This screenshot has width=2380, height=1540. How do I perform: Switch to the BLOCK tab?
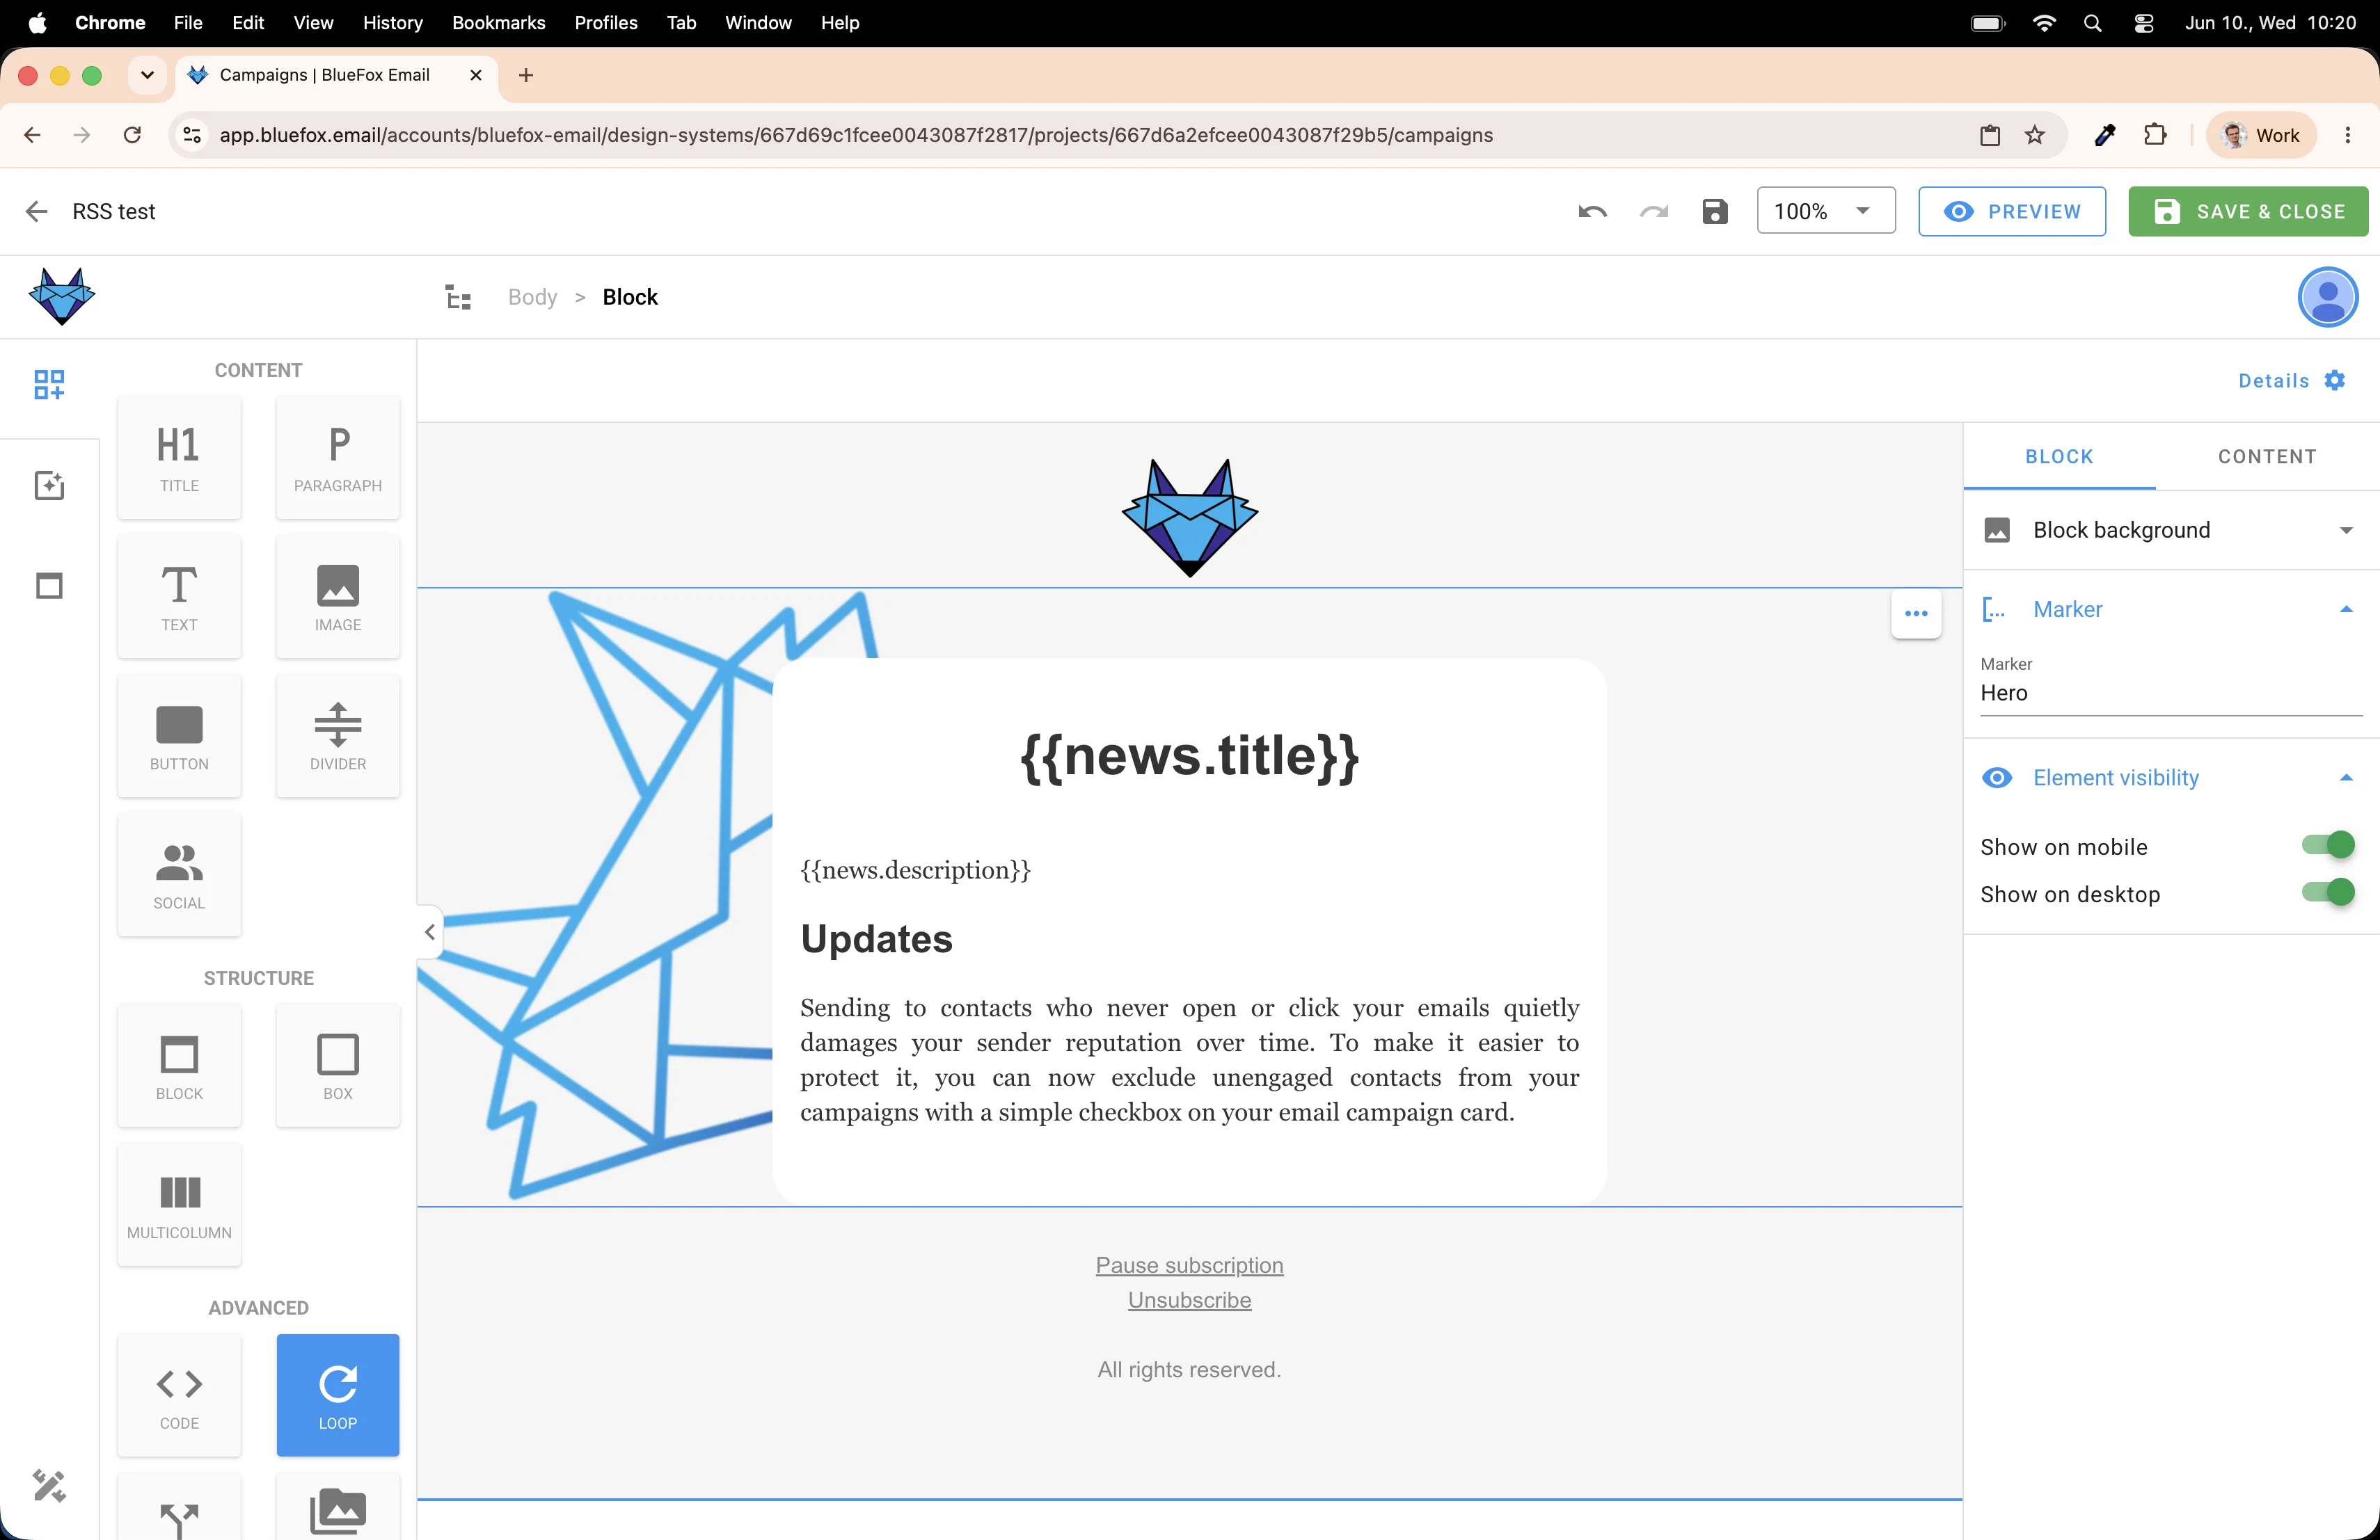click(2059, 457)
